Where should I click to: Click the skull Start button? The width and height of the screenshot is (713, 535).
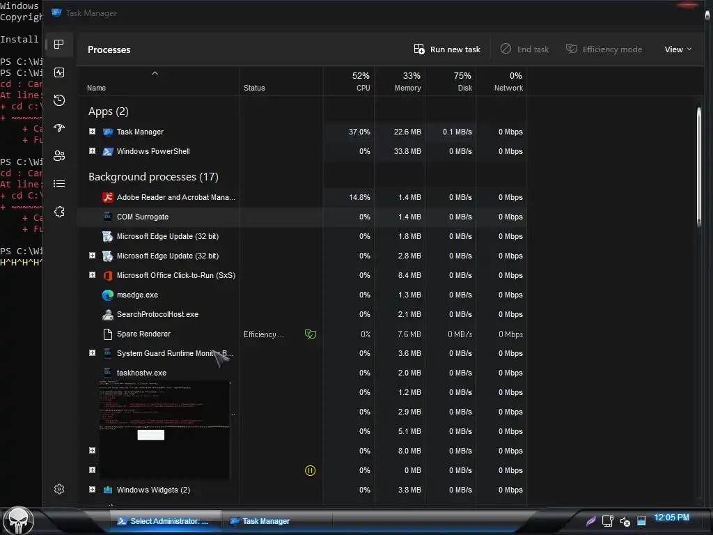point(17,520)
